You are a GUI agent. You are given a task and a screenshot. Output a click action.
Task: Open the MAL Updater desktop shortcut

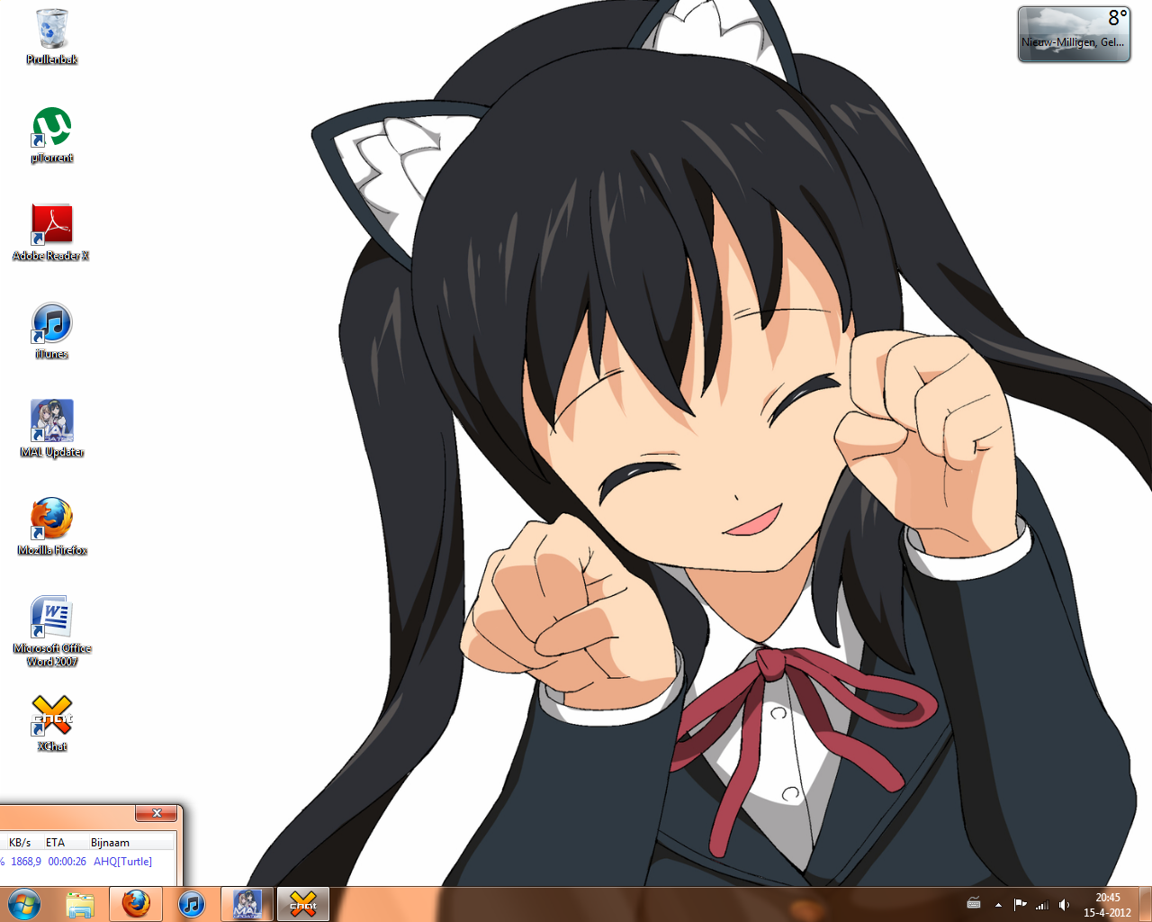(x=52, y=429)
